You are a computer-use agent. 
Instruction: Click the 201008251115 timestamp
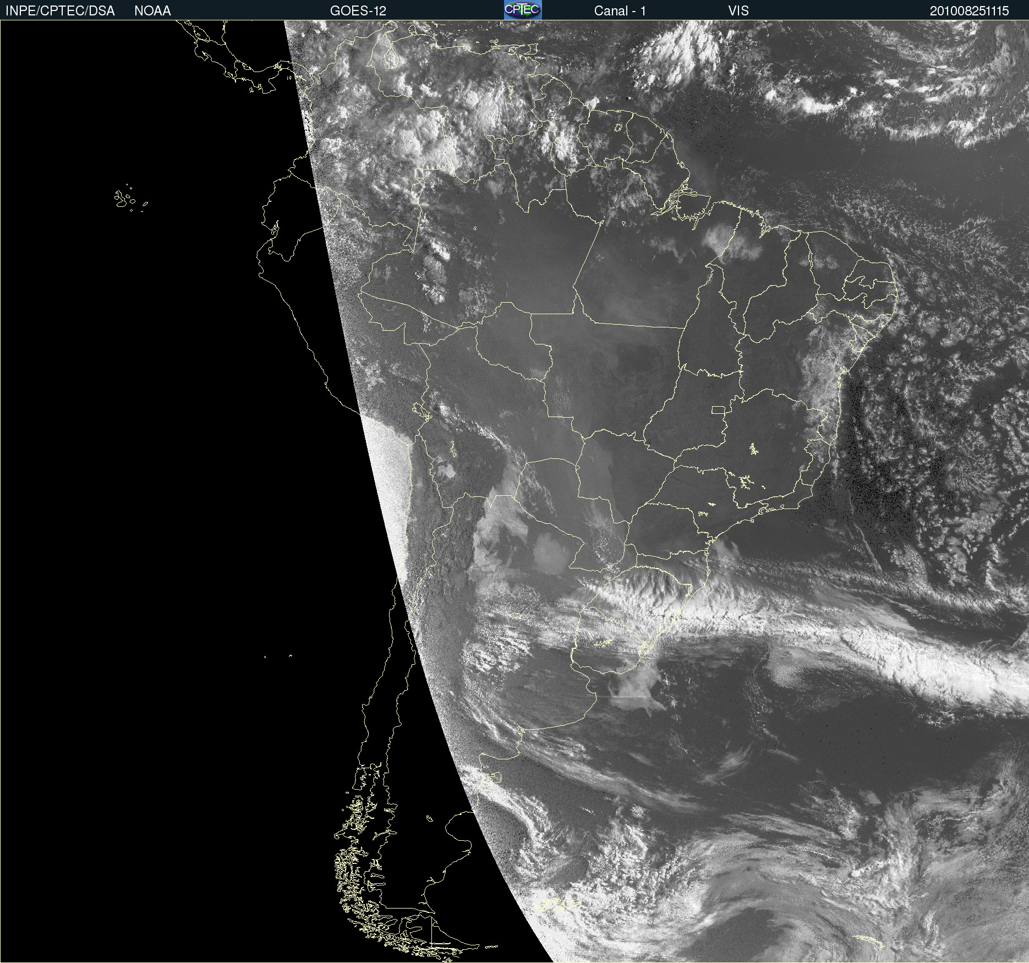[970, 11]
